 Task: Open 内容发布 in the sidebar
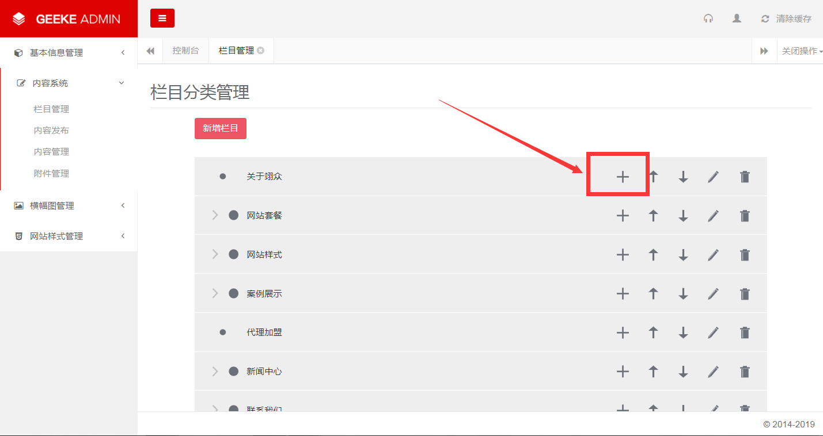[x=51, y=130]
